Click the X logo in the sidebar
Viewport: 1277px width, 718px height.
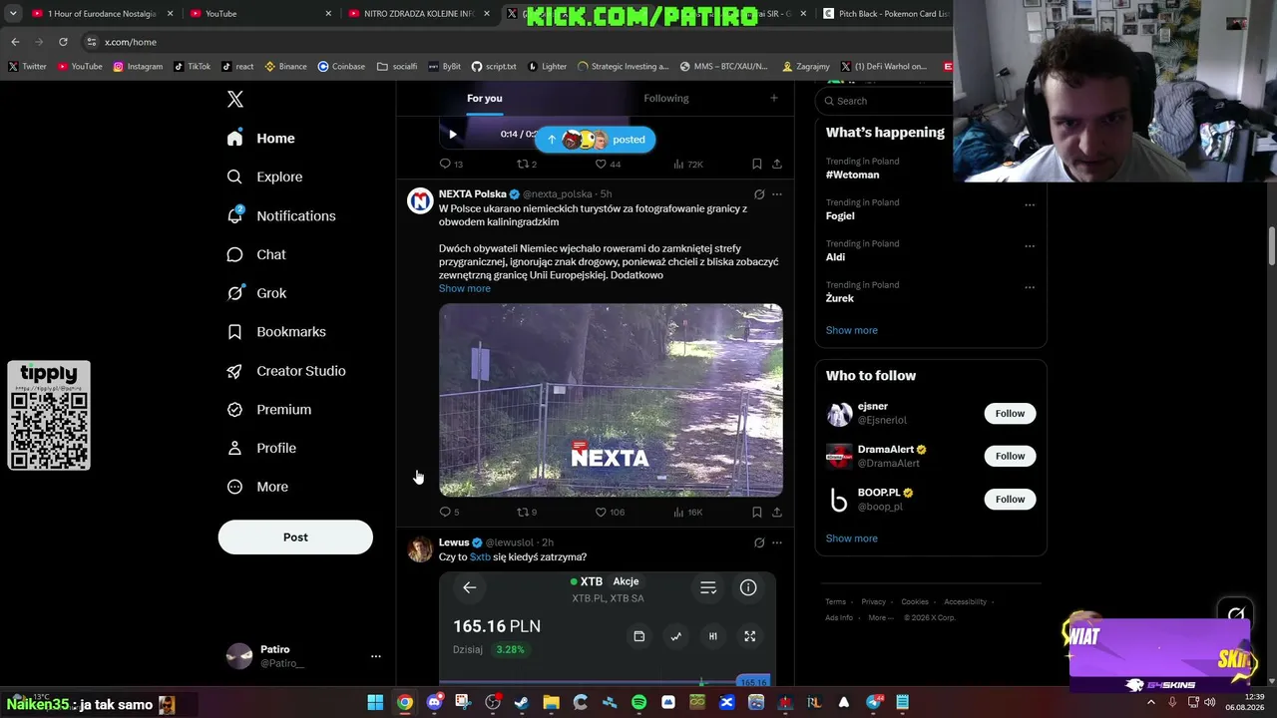click(x=235, y=99)
